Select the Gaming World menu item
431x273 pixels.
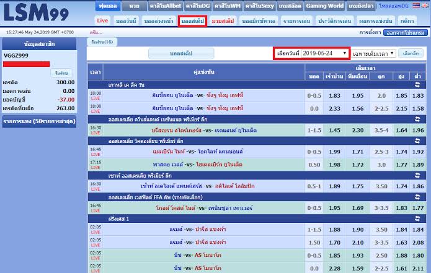click(x=326, y=6)
